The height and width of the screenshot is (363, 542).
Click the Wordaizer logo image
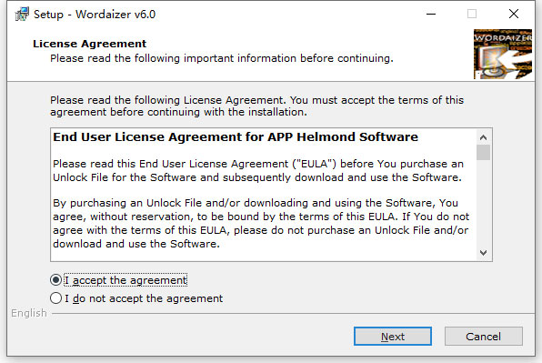[x=503, y=55]
